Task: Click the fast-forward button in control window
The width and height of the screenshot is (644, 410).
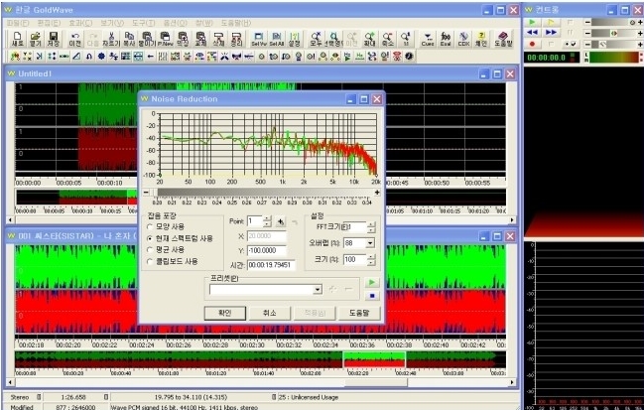Action: point(551,33)
